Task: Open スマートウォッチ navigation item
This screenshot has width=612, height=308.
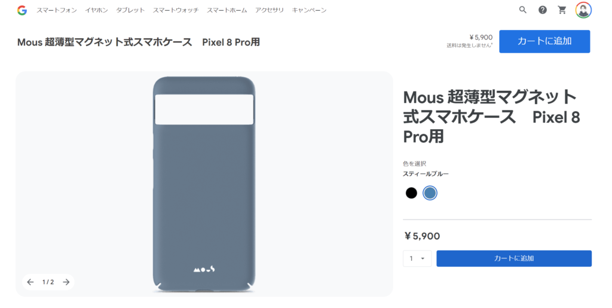Action: coord(176,11)
